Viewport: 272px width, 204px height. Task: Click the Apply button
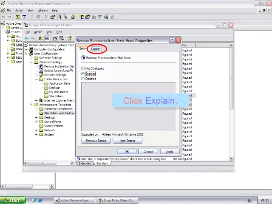pos(170,152)
